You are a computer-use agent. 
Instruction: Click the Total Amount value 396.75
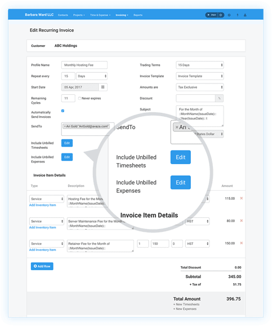[x=234, y=299]
